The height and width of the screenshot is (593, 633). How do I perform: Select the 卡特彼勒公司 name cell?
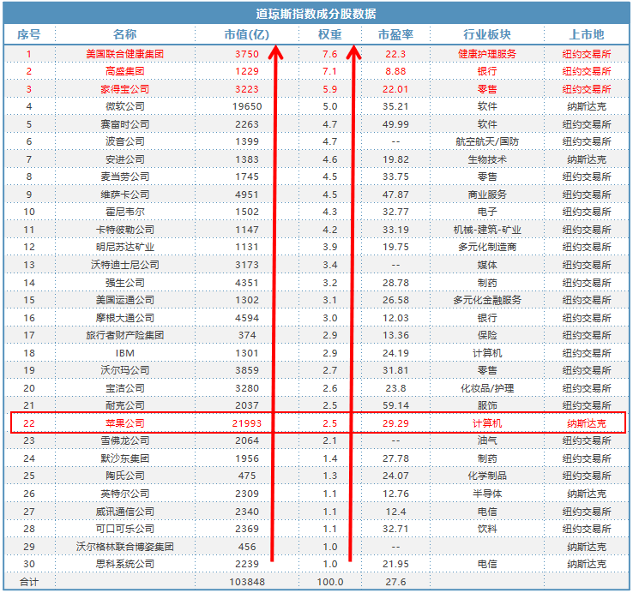coord(124,230)
